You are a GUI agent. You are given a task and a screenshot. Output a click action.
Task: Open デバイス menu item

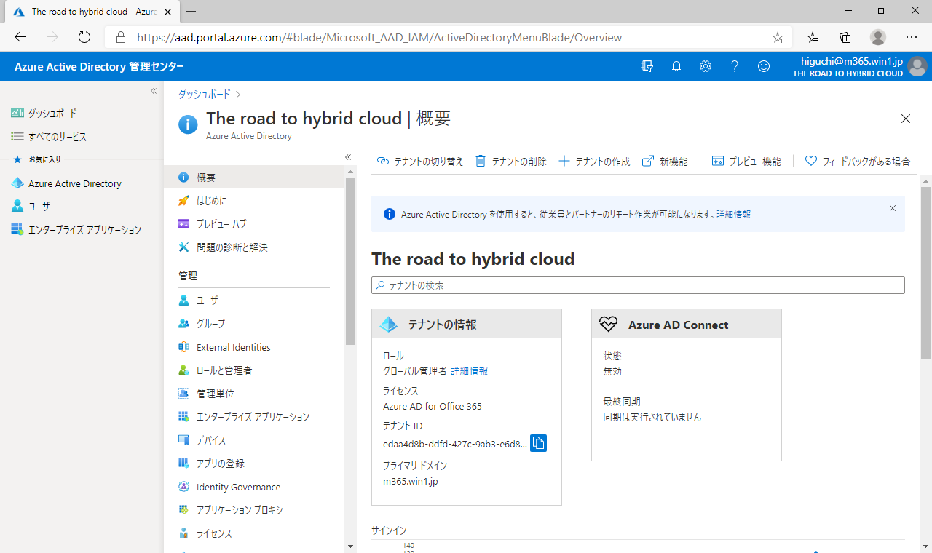(254, 440)
